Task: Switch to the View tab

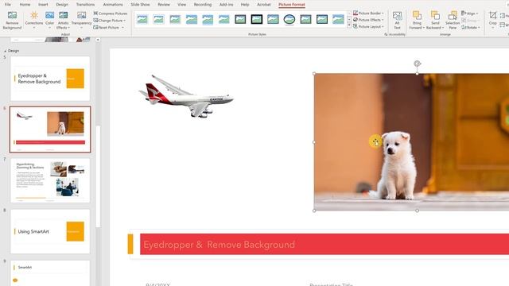Action: (182, 5)
